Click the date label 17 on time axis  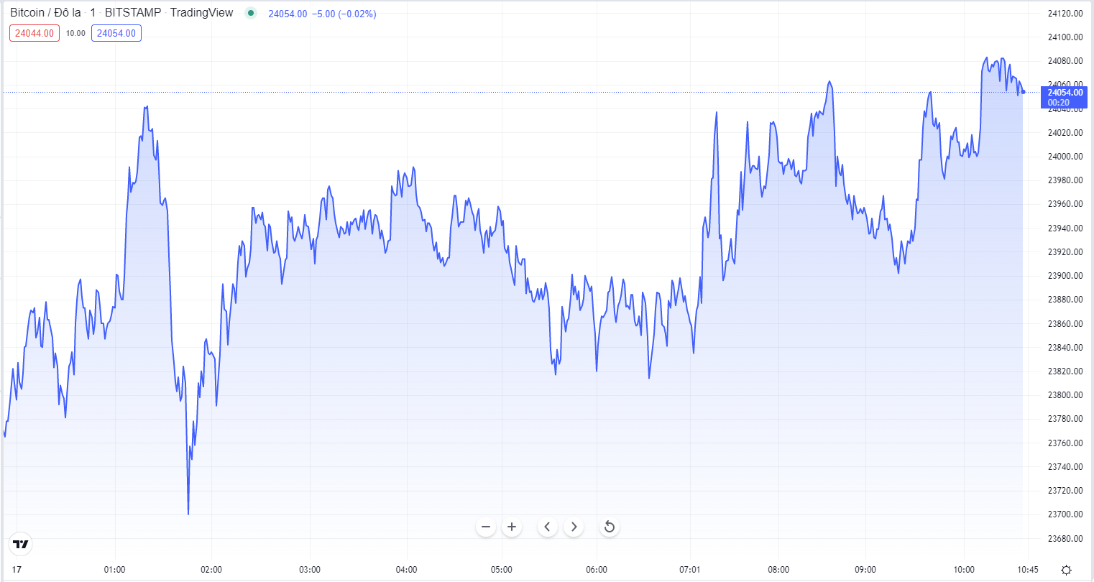point(17,570)
